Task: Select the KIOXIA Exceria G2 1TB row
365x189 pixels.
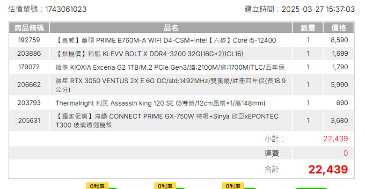Action: (182, 67)
